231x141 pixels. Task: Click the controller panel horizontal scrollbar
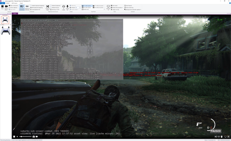[x=5, y=25]
